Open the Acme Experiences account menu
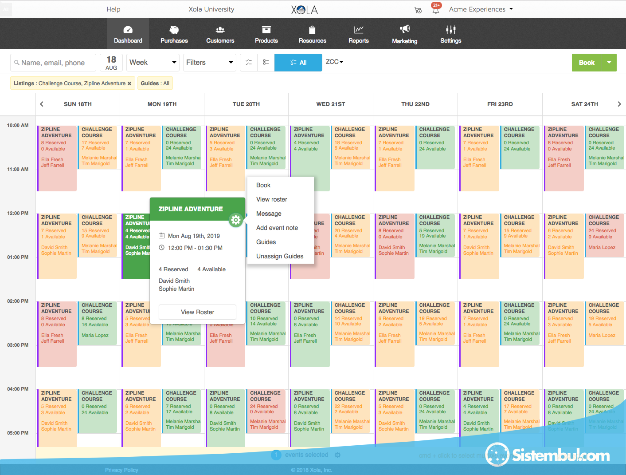This screenshot has width=626, height=475. coord(481,9)
